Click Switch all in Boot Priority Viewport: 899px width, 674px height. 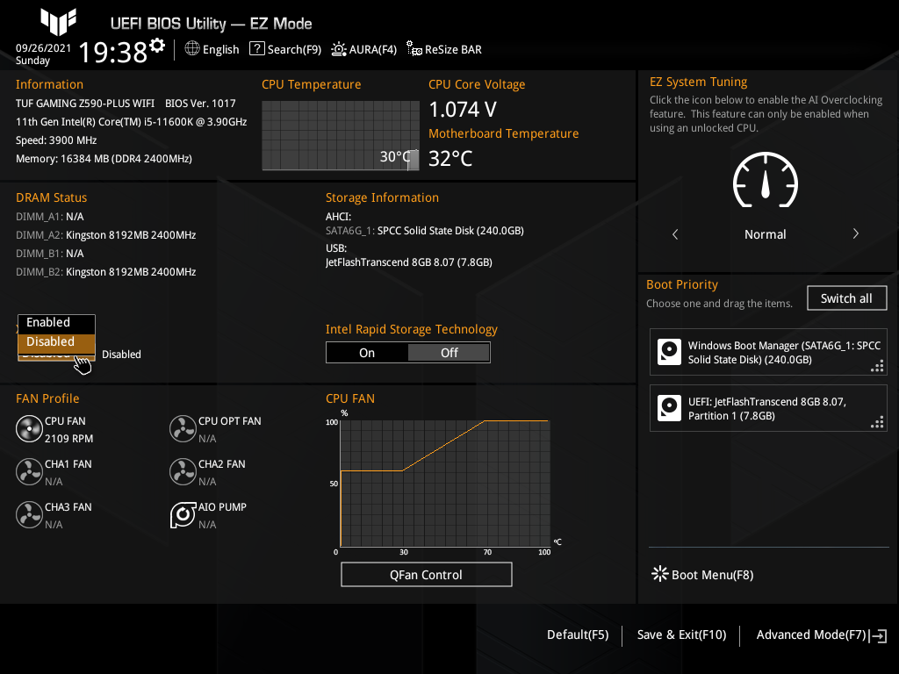click(x=846, y=298)
